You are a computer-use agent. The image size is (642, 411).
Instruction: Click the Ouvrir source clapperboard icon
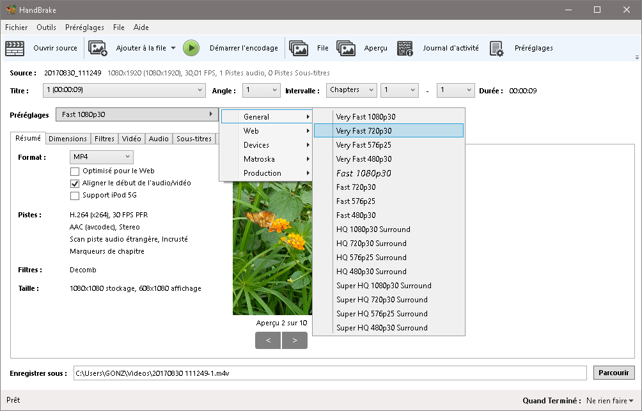click(15, 48)
